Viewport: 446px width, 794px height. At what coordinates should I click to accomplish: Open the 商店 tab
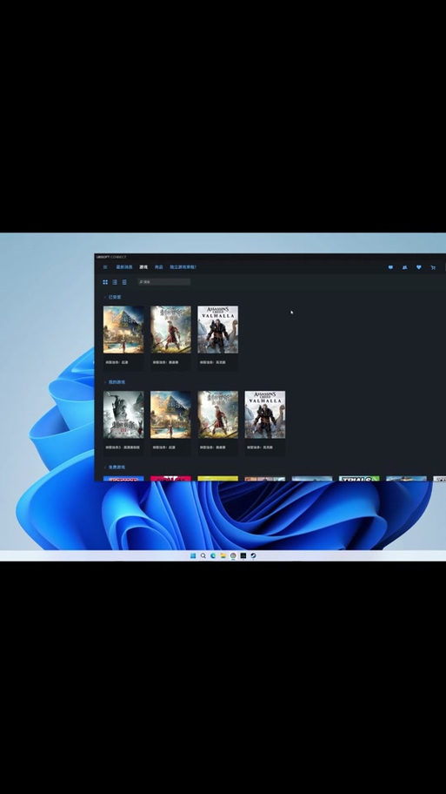(x=159, y=267)
